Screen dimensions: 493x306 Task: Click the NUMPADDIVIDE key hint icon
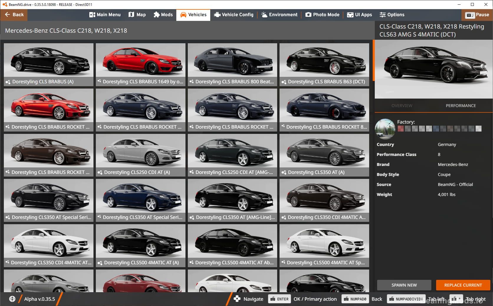(x=392, y=299)
